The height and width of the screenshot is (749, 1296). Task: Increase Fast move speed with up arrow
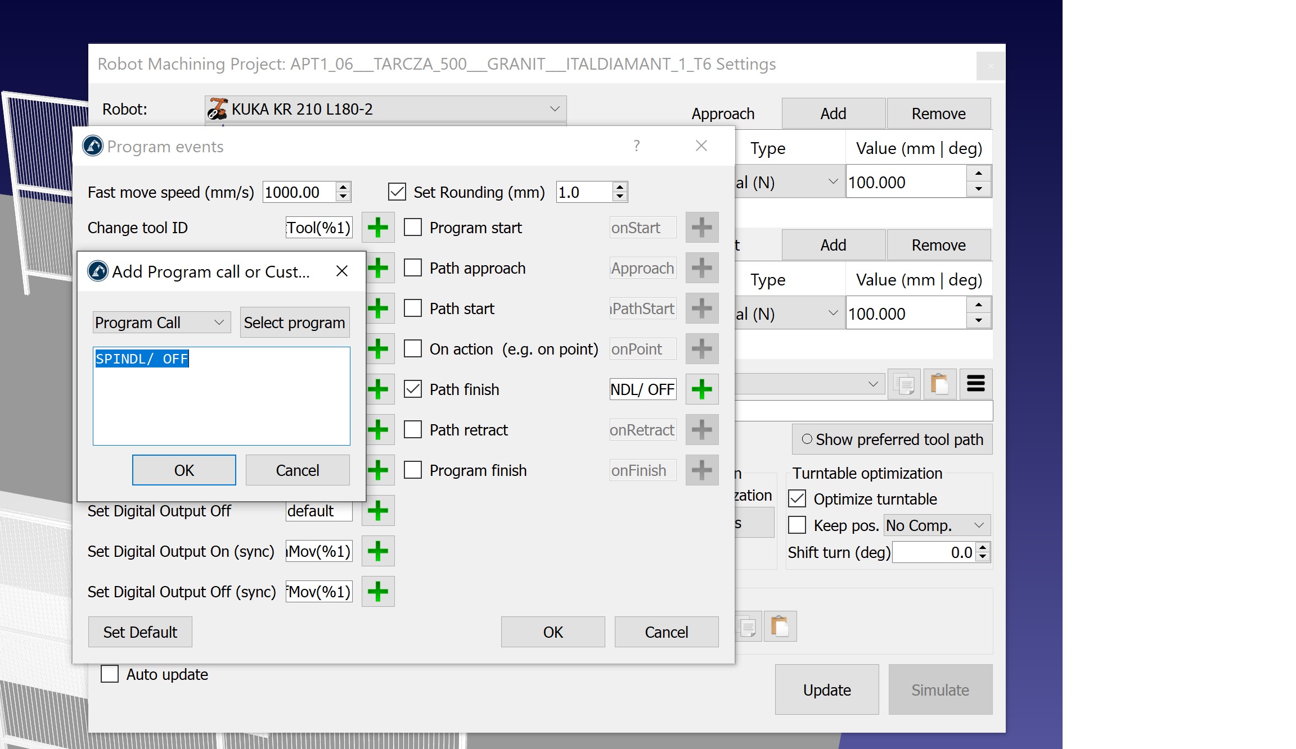(343, 187)
